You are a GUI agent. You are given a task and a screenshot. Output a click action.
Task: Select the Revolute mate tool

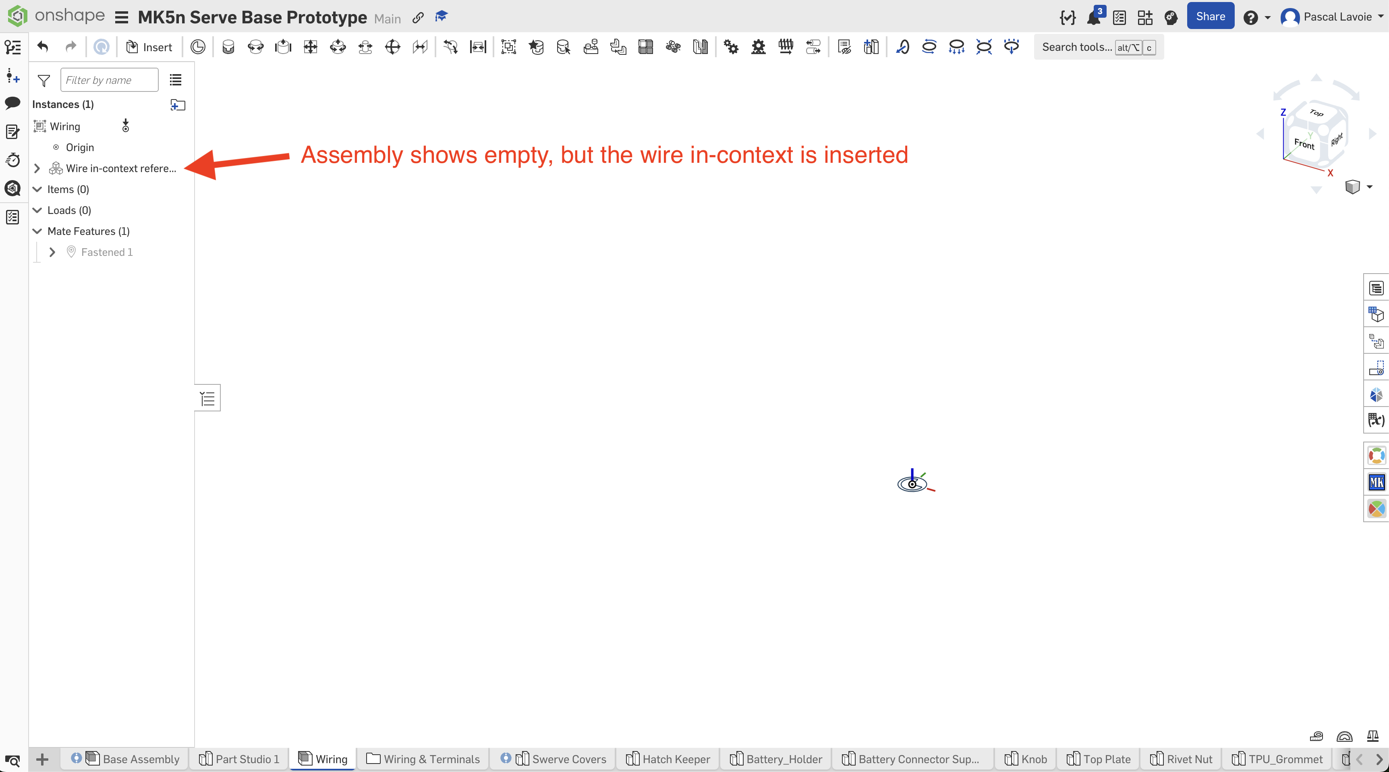coord(255,47)
